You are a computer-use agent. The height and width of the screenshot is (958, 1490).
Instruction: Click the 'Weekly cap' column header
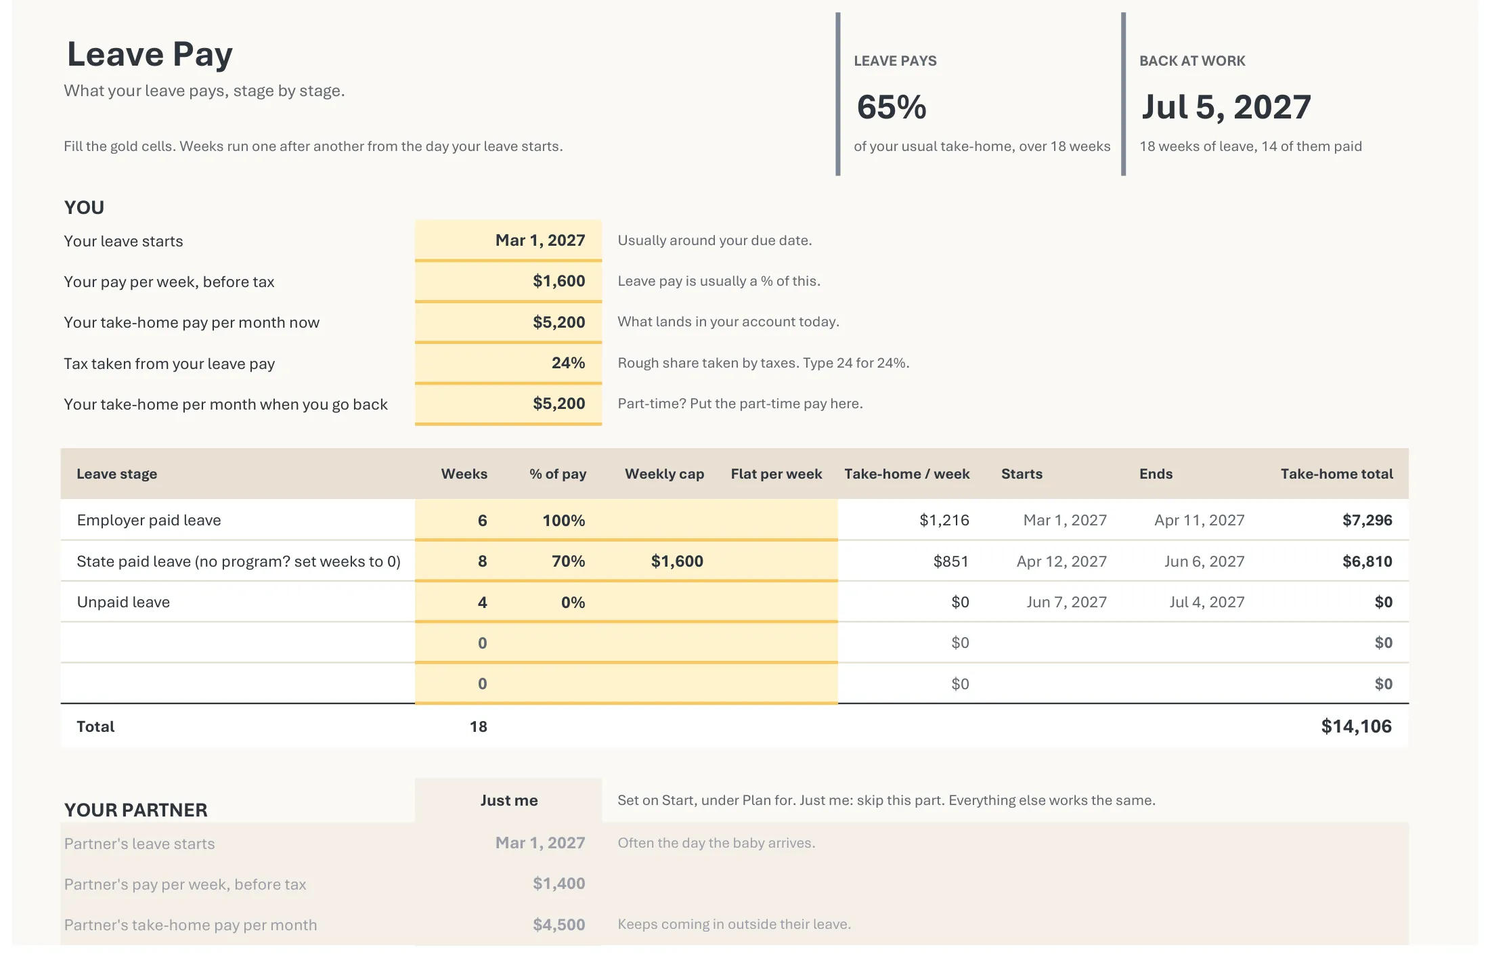click(664, 474)
